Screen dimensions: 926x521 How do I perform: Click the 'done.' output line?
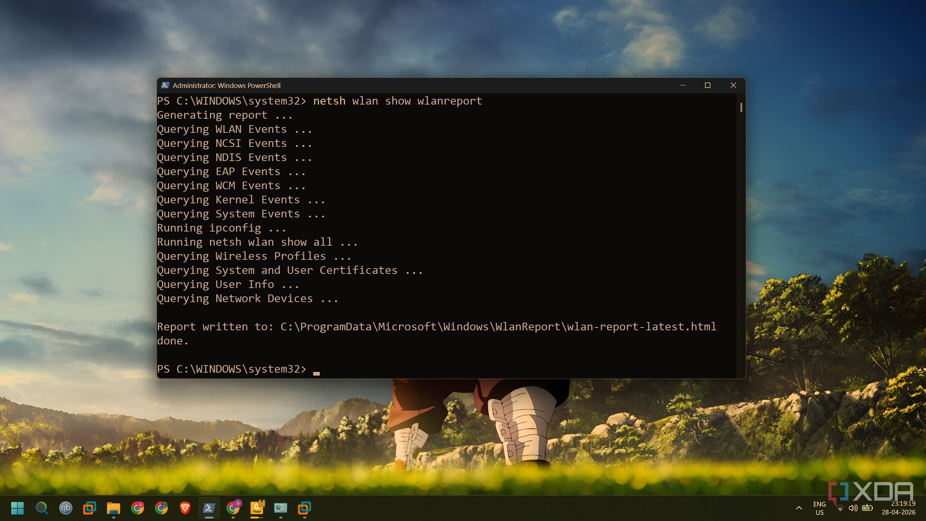point(173,341)
